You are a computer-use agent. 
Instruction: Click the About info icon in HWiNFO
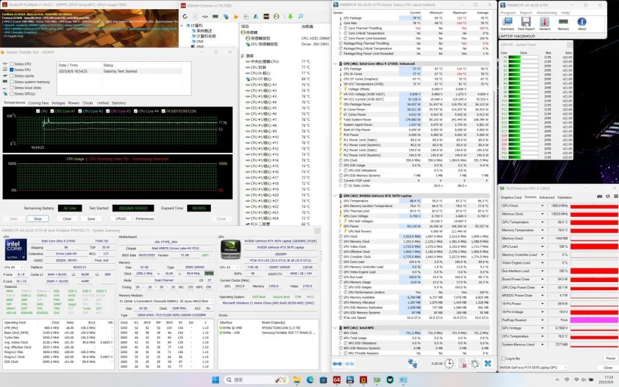click(x=582, y=23)
